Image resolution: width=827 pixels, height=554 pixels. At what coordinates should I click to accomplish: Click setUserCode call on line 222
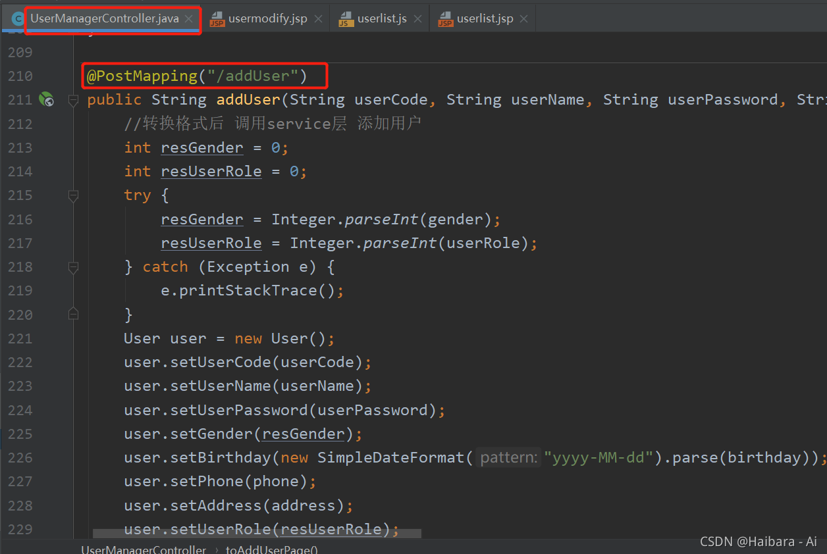click(x=221, y=363)
